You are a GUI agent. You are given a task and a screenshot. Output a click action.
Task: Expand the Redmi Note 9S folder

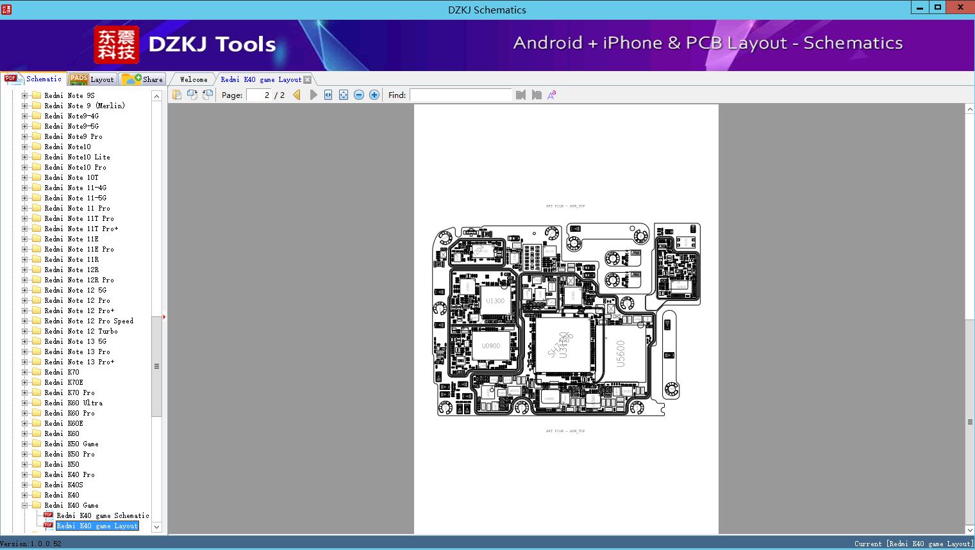(24, 95)
